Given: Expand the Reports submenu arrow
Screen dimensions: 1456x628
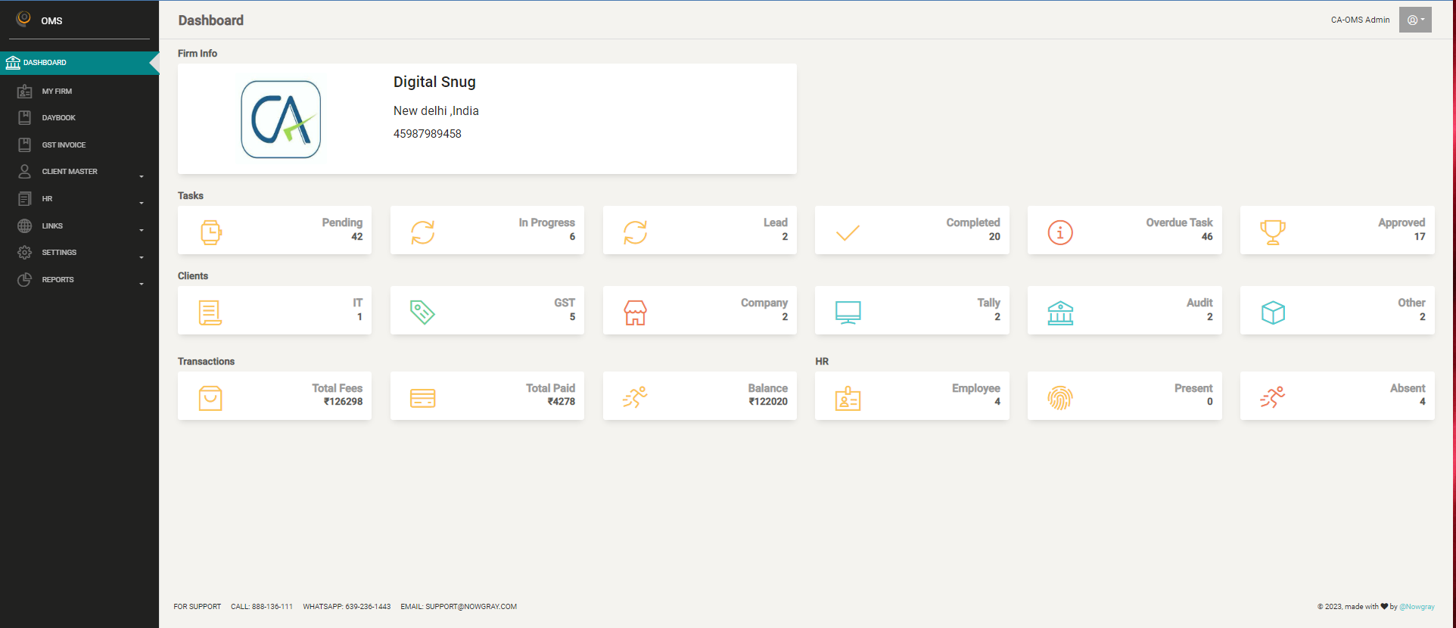Looking at the screenshot, I should [142, 284].
